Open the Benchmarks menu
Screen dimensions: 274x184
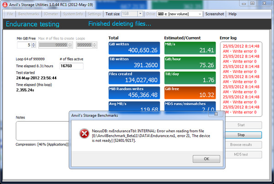coord(29,14)
